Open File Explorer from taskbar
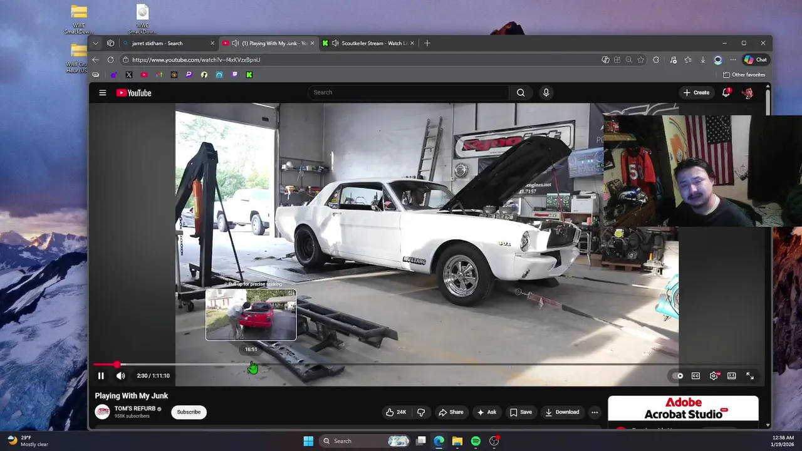 pyautogui.click(x=457, y=441)
